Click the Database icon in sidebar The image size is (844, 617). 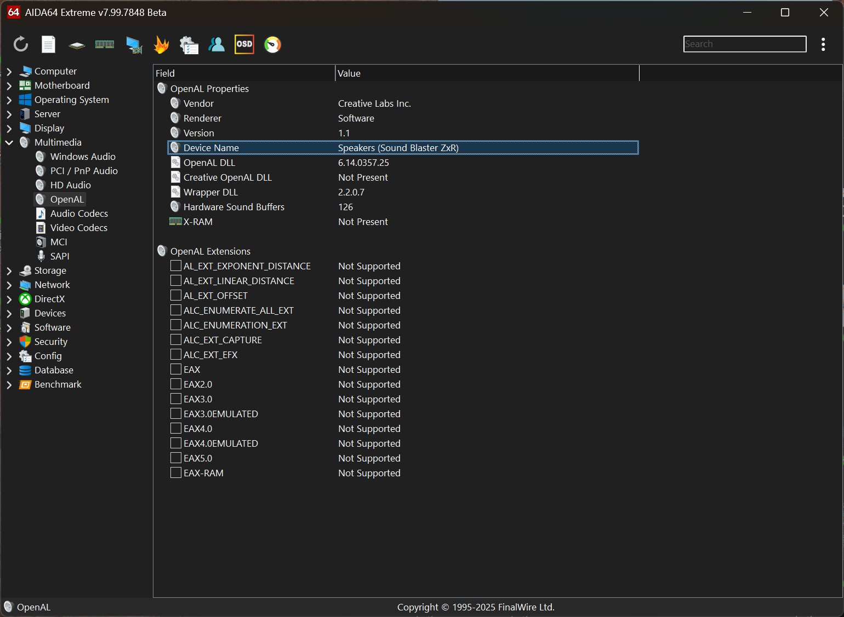(x=25, y=370)
